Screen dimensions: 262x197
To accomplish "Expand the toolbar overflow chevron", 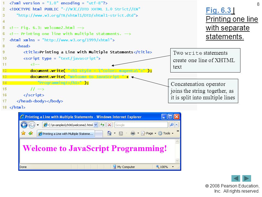I will pos(178,131).
